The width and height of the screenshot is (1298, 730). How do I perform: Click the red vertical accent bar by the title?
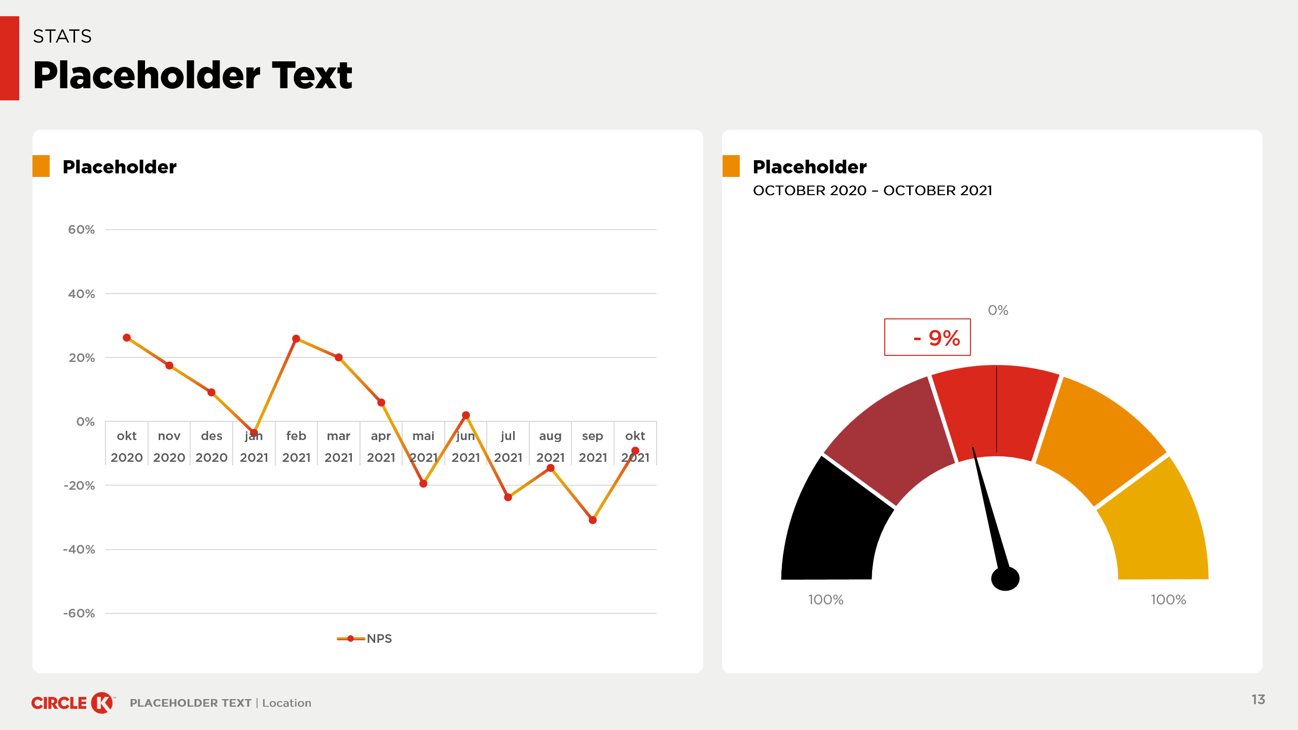[10, 58]
